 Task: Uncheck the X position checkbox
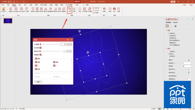pyautogui.click(x=36, y=65)
